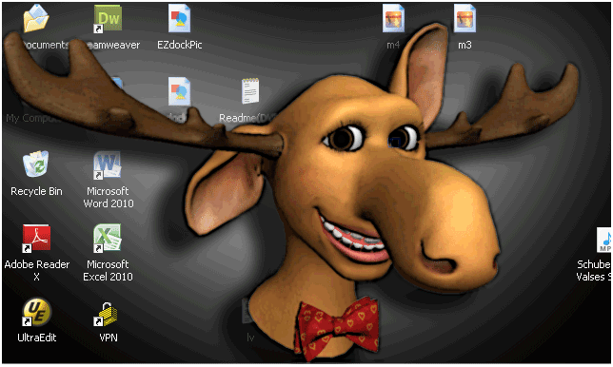Image resolution: width=613 pixels, height=367 pixels.
Task: Select the Readme notepad file
Action: tap(250, 91)
